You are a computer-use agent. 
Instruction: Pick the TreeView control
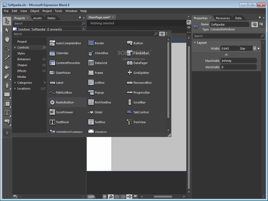click(x=136, y=122)
